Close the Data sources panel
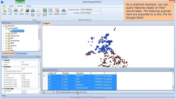 click(x=40, y=23)
